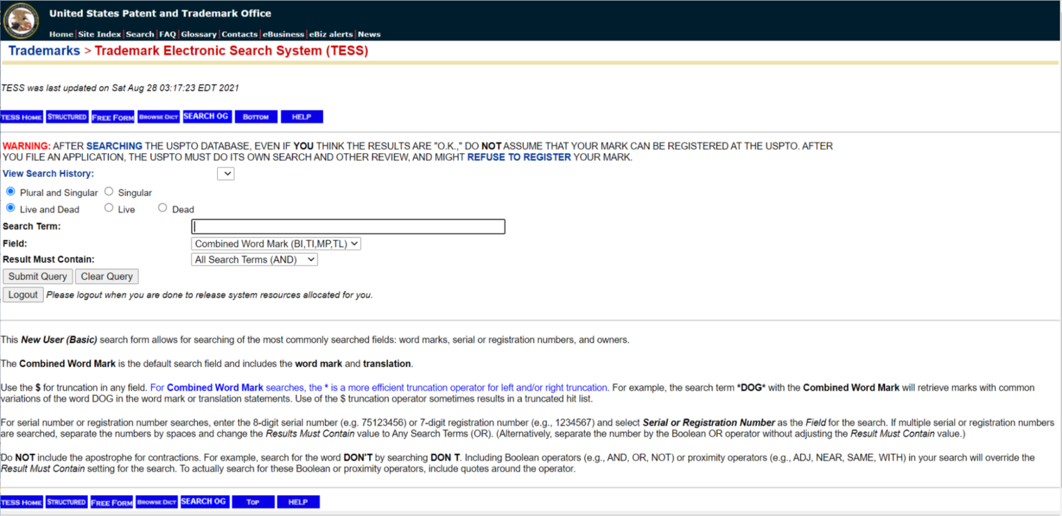Click top SEARCH OG button
This screenshot has height=516, width=1062.
206,117
